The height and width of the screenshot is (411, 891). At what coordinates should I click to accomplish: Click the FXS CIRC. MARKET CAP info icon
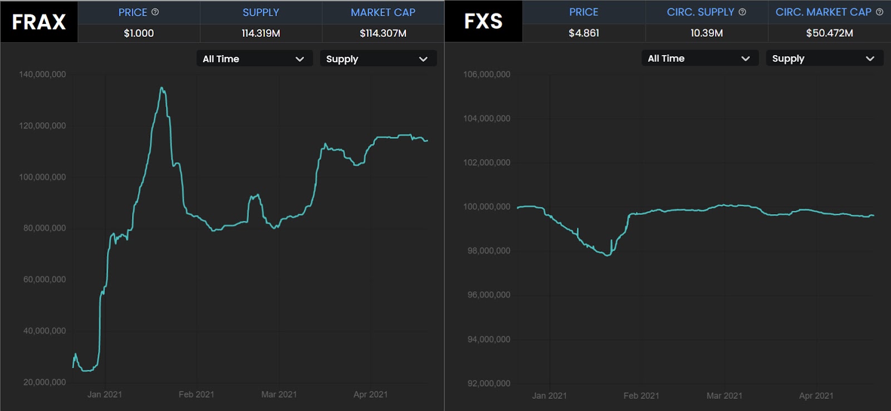(x=879, y=12)
